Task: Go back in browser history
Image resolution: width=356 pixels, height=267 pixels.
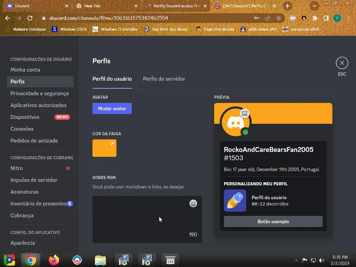Action: [x=8, y=18]
